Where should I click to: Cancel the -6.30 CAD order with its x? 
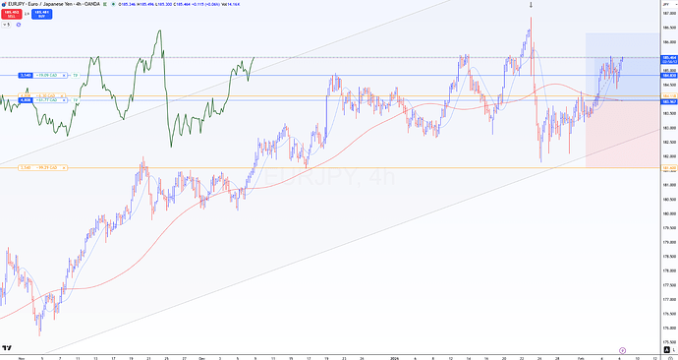(x=62, y=95)
